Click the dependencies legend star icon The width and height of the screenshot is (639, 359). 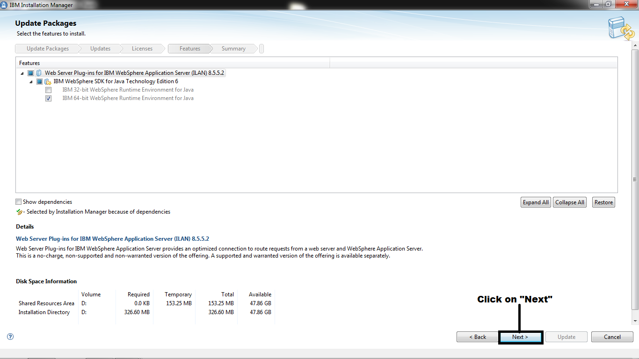tap(19, 212)
